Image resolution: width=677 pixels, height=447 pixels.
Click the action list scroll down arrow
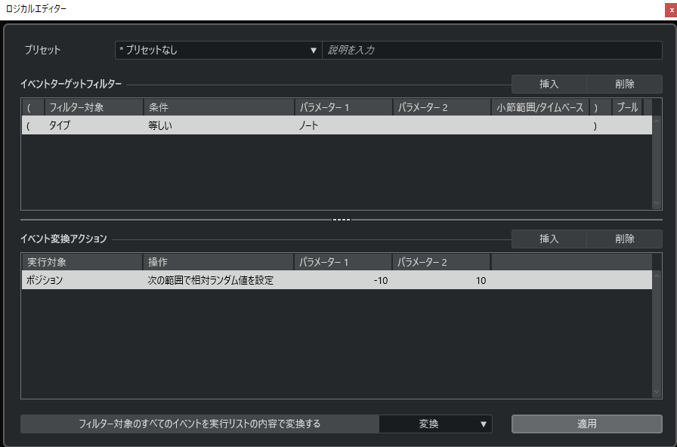[657, 392]
